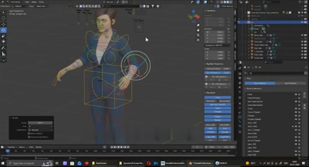Select the 3D Cursor tool
Screen dimensions: 309x167
click(3, 18)
